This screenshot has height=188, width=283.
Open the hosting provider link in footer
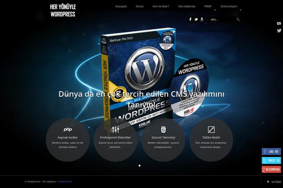point(65,181)
